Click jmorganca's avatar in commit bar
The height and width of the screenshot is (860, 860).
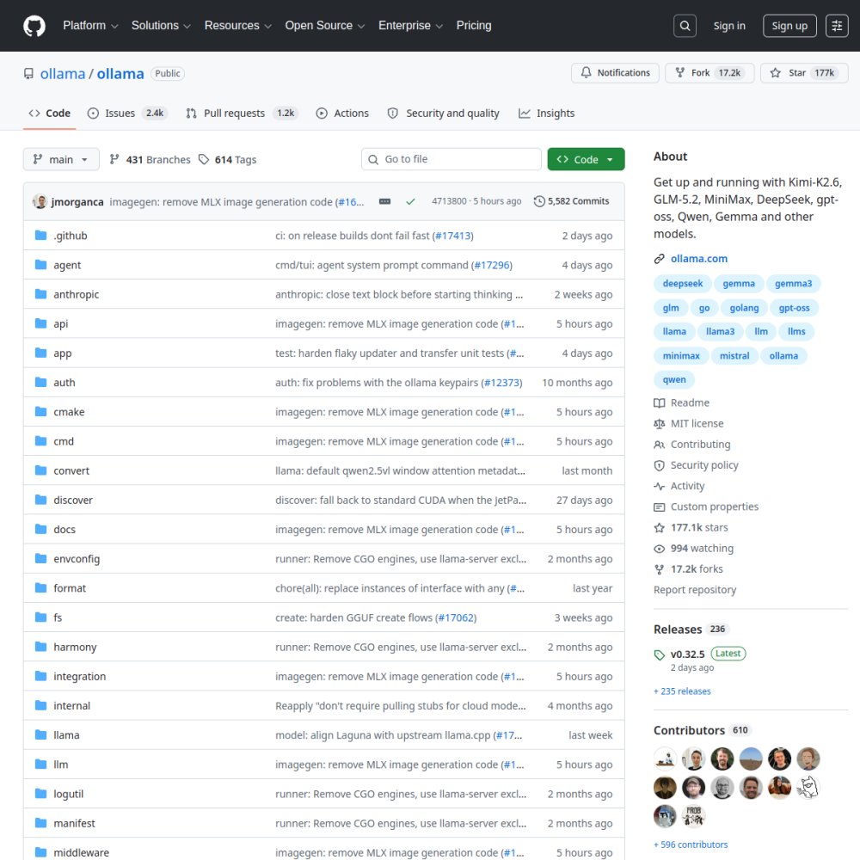click(x=40, y=201)
